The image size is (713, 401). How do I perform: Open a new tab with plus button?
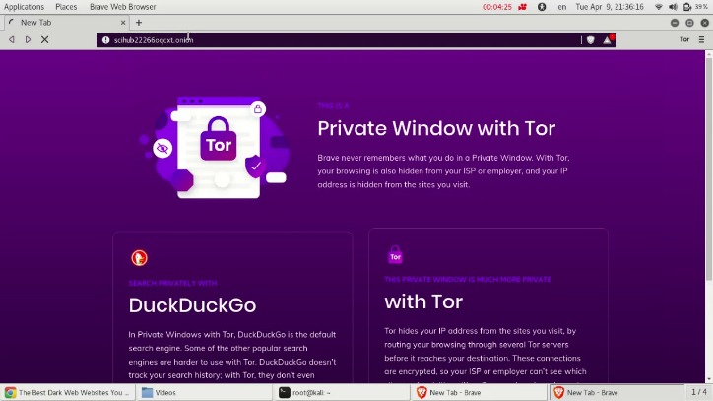pos(139,23)
